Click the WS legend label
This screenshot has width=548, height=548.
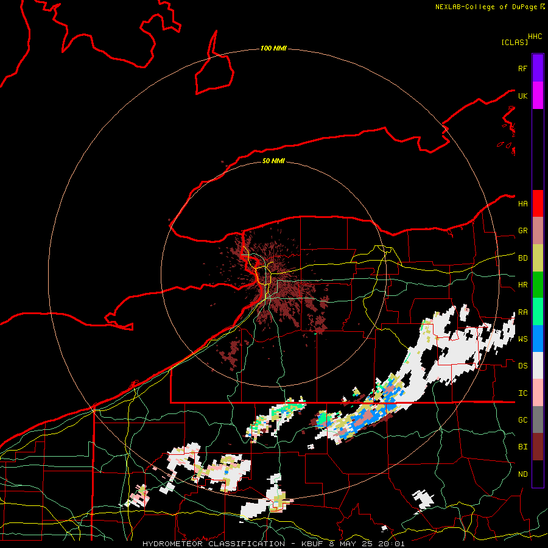pyautogui.click(x=522, y=339)
